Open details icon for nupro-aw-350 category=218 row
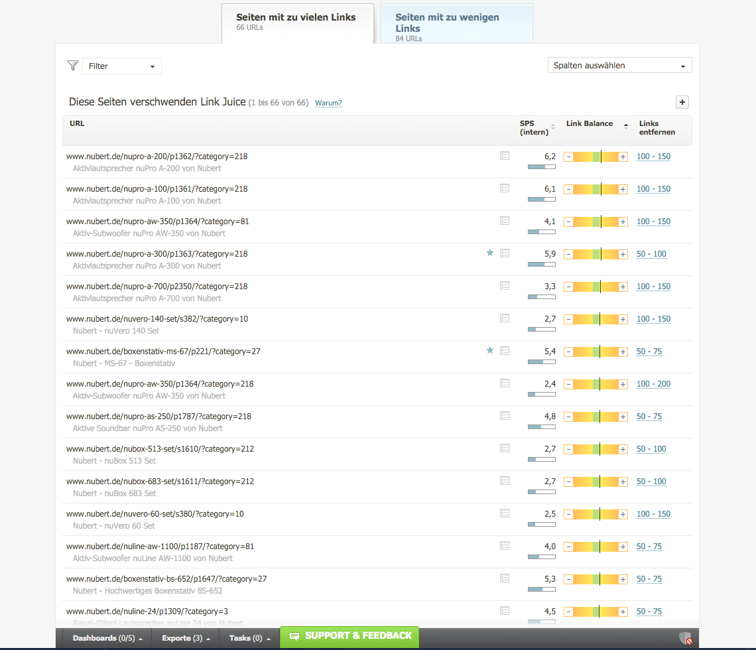The width and height of the screenshot is (756, 650). (504, 383)
